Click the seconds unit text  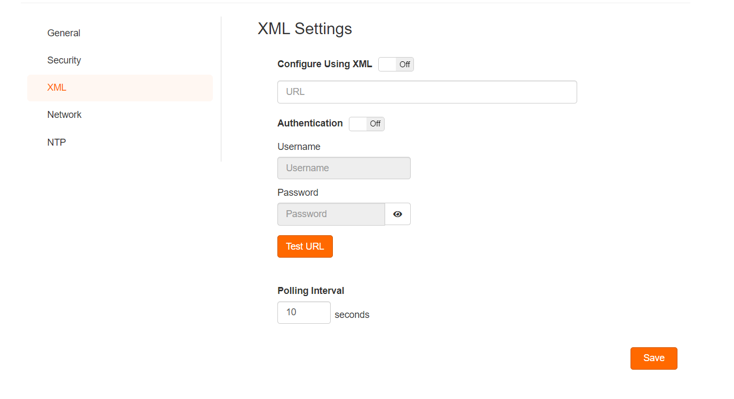(x=352, y=315)
